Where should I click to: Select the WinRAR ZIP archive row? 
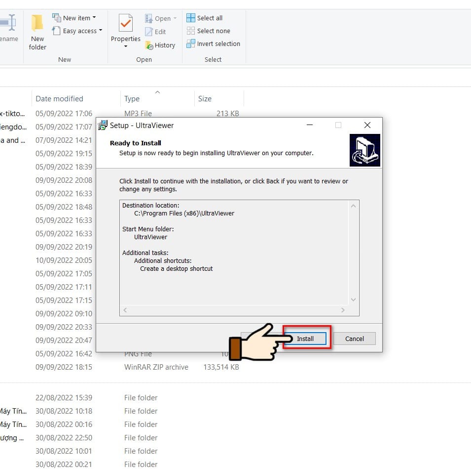tap(120, 367)
